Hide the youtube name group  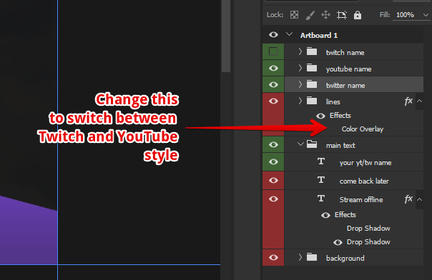273,68
